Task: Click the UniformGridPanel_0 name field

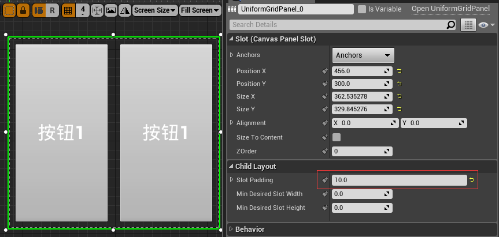Action: pyautogui.click(x=296, y=9)
